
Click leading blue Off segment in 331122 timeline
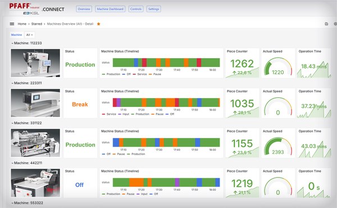[116, 142]
